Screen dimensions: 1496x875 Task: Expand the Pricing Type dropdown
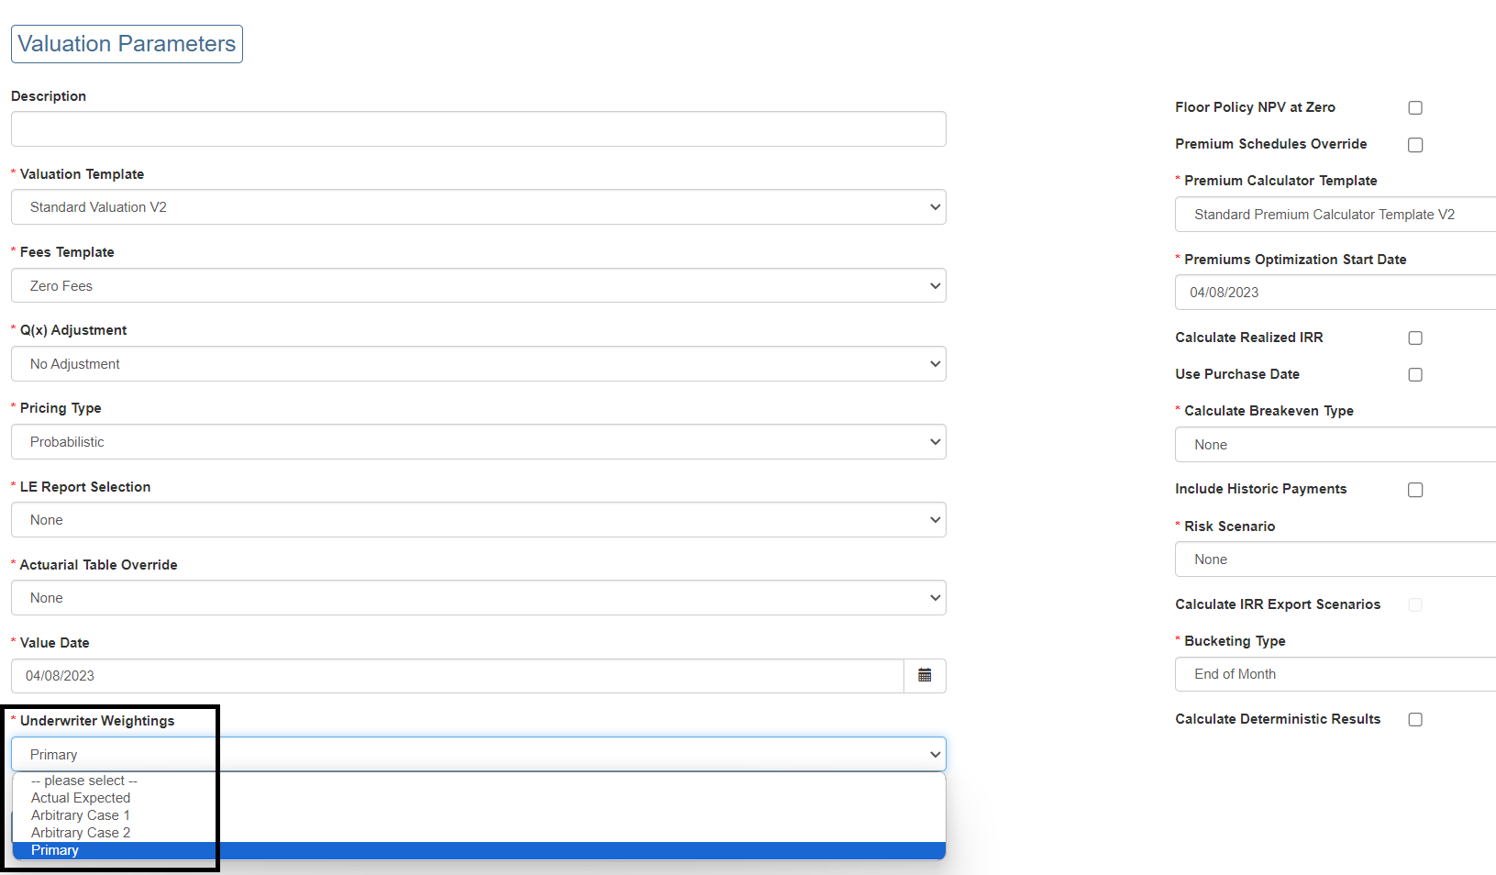478,442
